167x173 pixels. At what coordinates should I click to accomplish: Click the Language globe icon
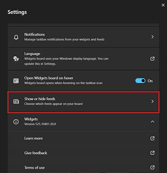coord(16,59)
